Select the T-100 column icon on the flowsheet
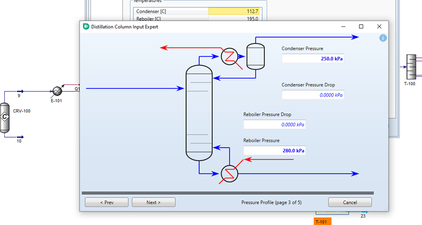Screen dimensions: 422x225 pos(411,67)
